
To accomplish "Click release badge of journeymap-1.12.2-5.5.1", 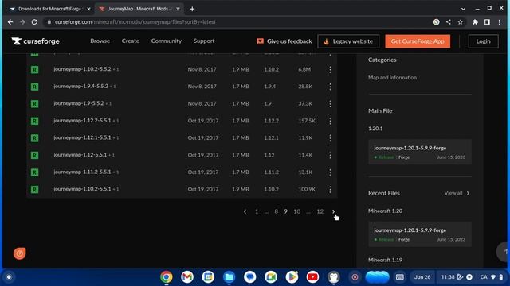I will (x=34, y=121).
